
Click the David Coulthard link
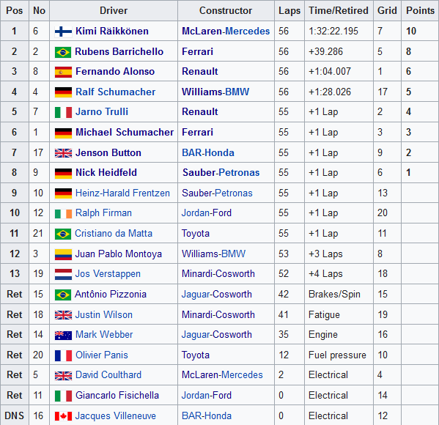pos(108,375)
